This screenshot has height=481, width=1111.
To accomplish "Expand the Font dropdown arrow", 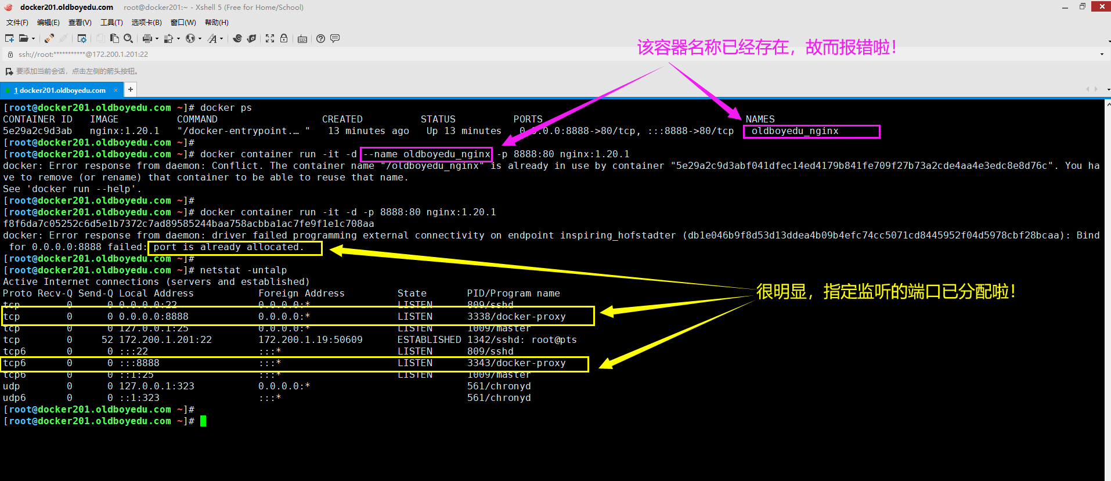I will [221, 39].
